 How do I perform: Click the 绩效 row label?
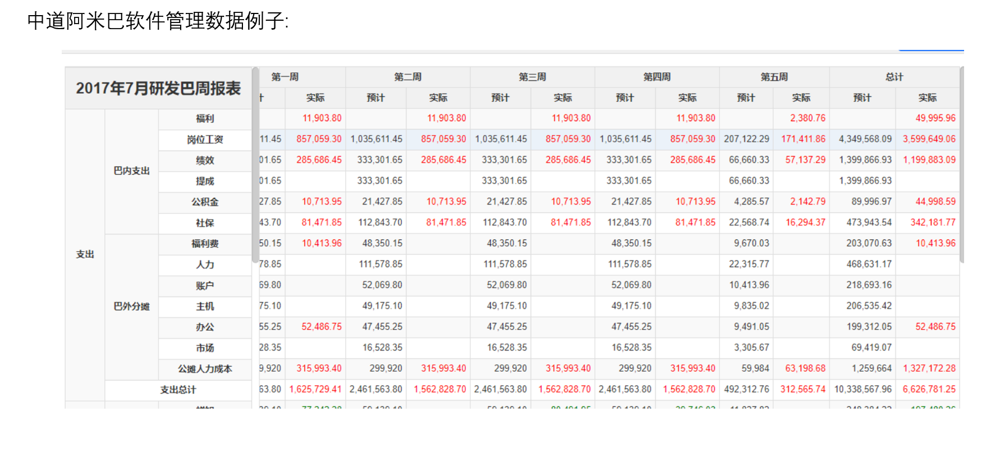pyautogui.click(x=205, y=160)
